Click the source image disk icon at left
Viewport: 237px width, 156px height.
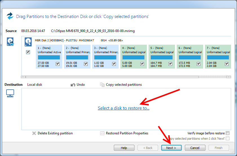point(10,42)
